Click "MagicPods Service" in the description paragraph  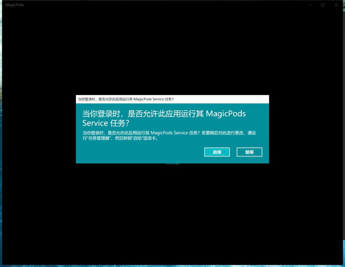pos(169,133)
